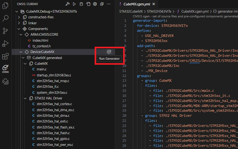Screen dimensions: 238x149
Task: Open tz_context.h file
Action: tap(41, 46)
